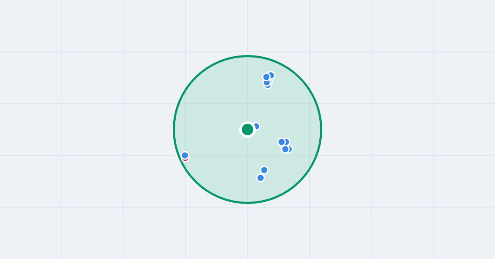This screenshot has height=259, width=495.
Task: Click the blue marker touching the green center marker
Action: point(256,126)
